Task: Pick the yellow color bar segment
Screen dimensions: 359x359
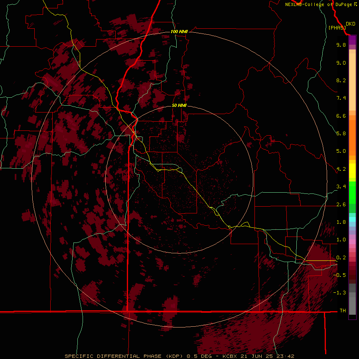Action: click(352, 171)
